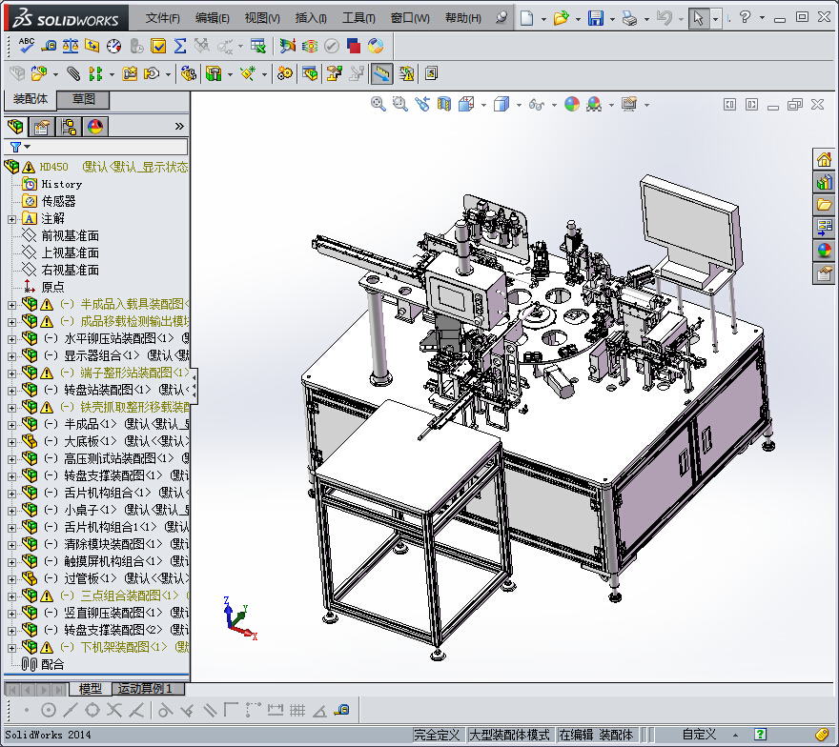Click the Edit Appearance color ball

tap(571, 104)
